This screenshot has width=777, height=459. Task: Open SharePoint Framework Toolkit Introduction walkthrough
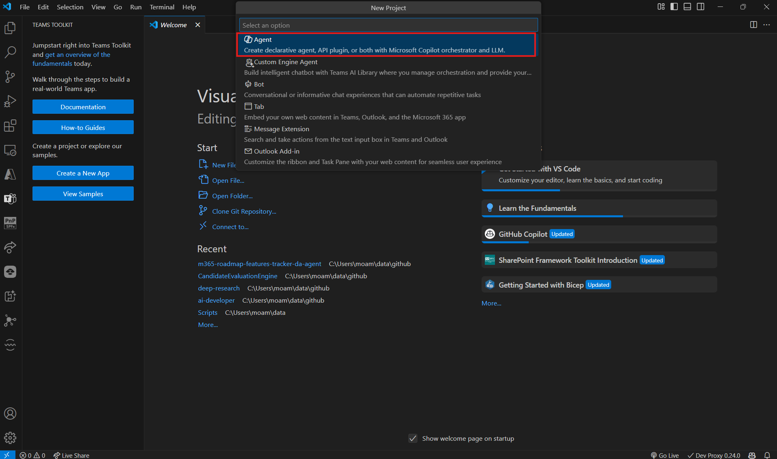(x=599, y=260)
